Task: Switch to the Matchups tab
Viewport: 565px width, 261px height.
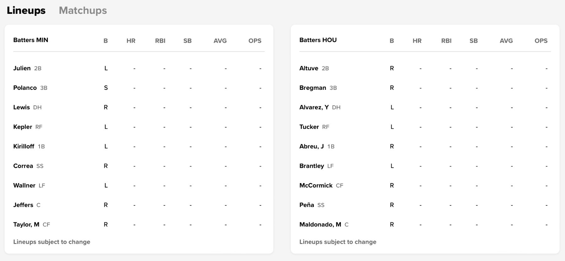Action: 83,10
